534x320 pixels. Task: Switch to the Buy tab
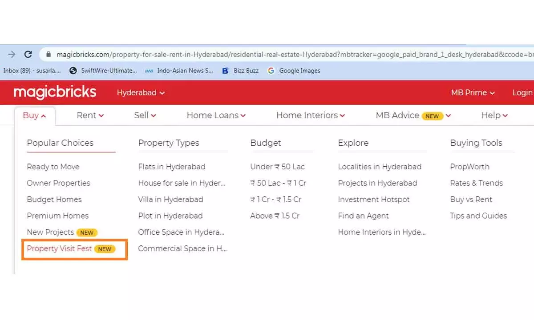point(31,115)
